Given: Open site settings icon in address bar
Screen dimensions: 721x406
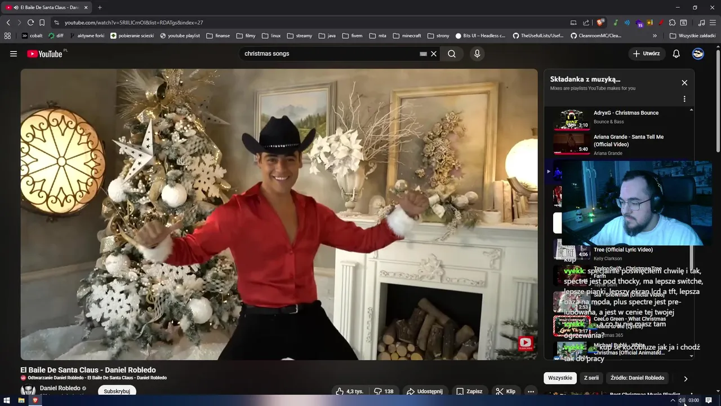Looking at the screenshot, I should coord(56,23).
